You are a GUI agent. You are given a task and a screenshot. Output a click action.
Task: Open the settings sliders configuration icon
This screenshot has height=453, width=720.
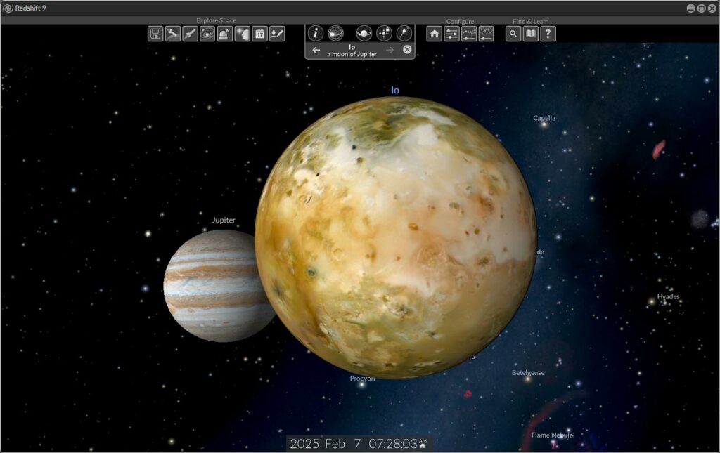click(x=451, y=34)
